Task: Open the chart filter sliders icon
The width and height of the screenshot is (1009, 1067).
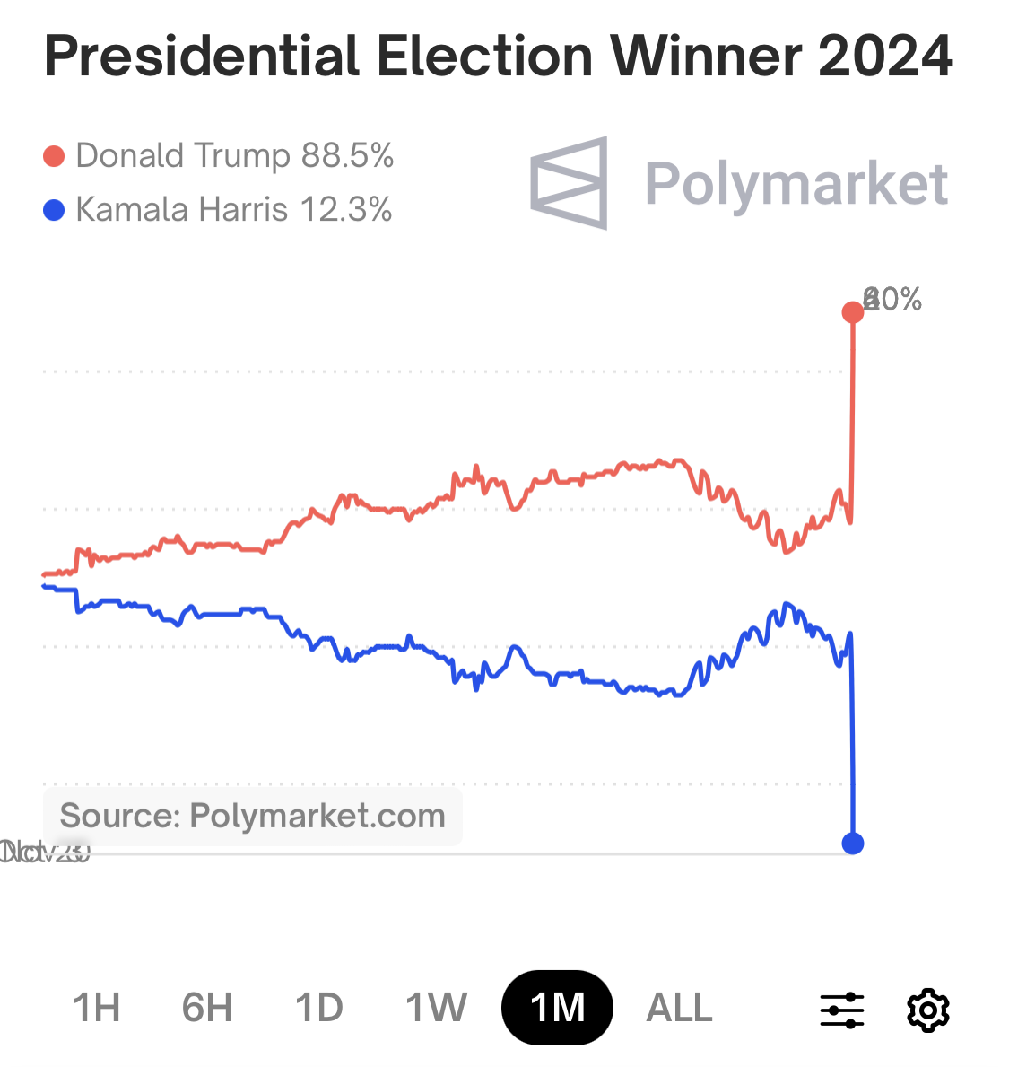Action: tap(842, 1010)
